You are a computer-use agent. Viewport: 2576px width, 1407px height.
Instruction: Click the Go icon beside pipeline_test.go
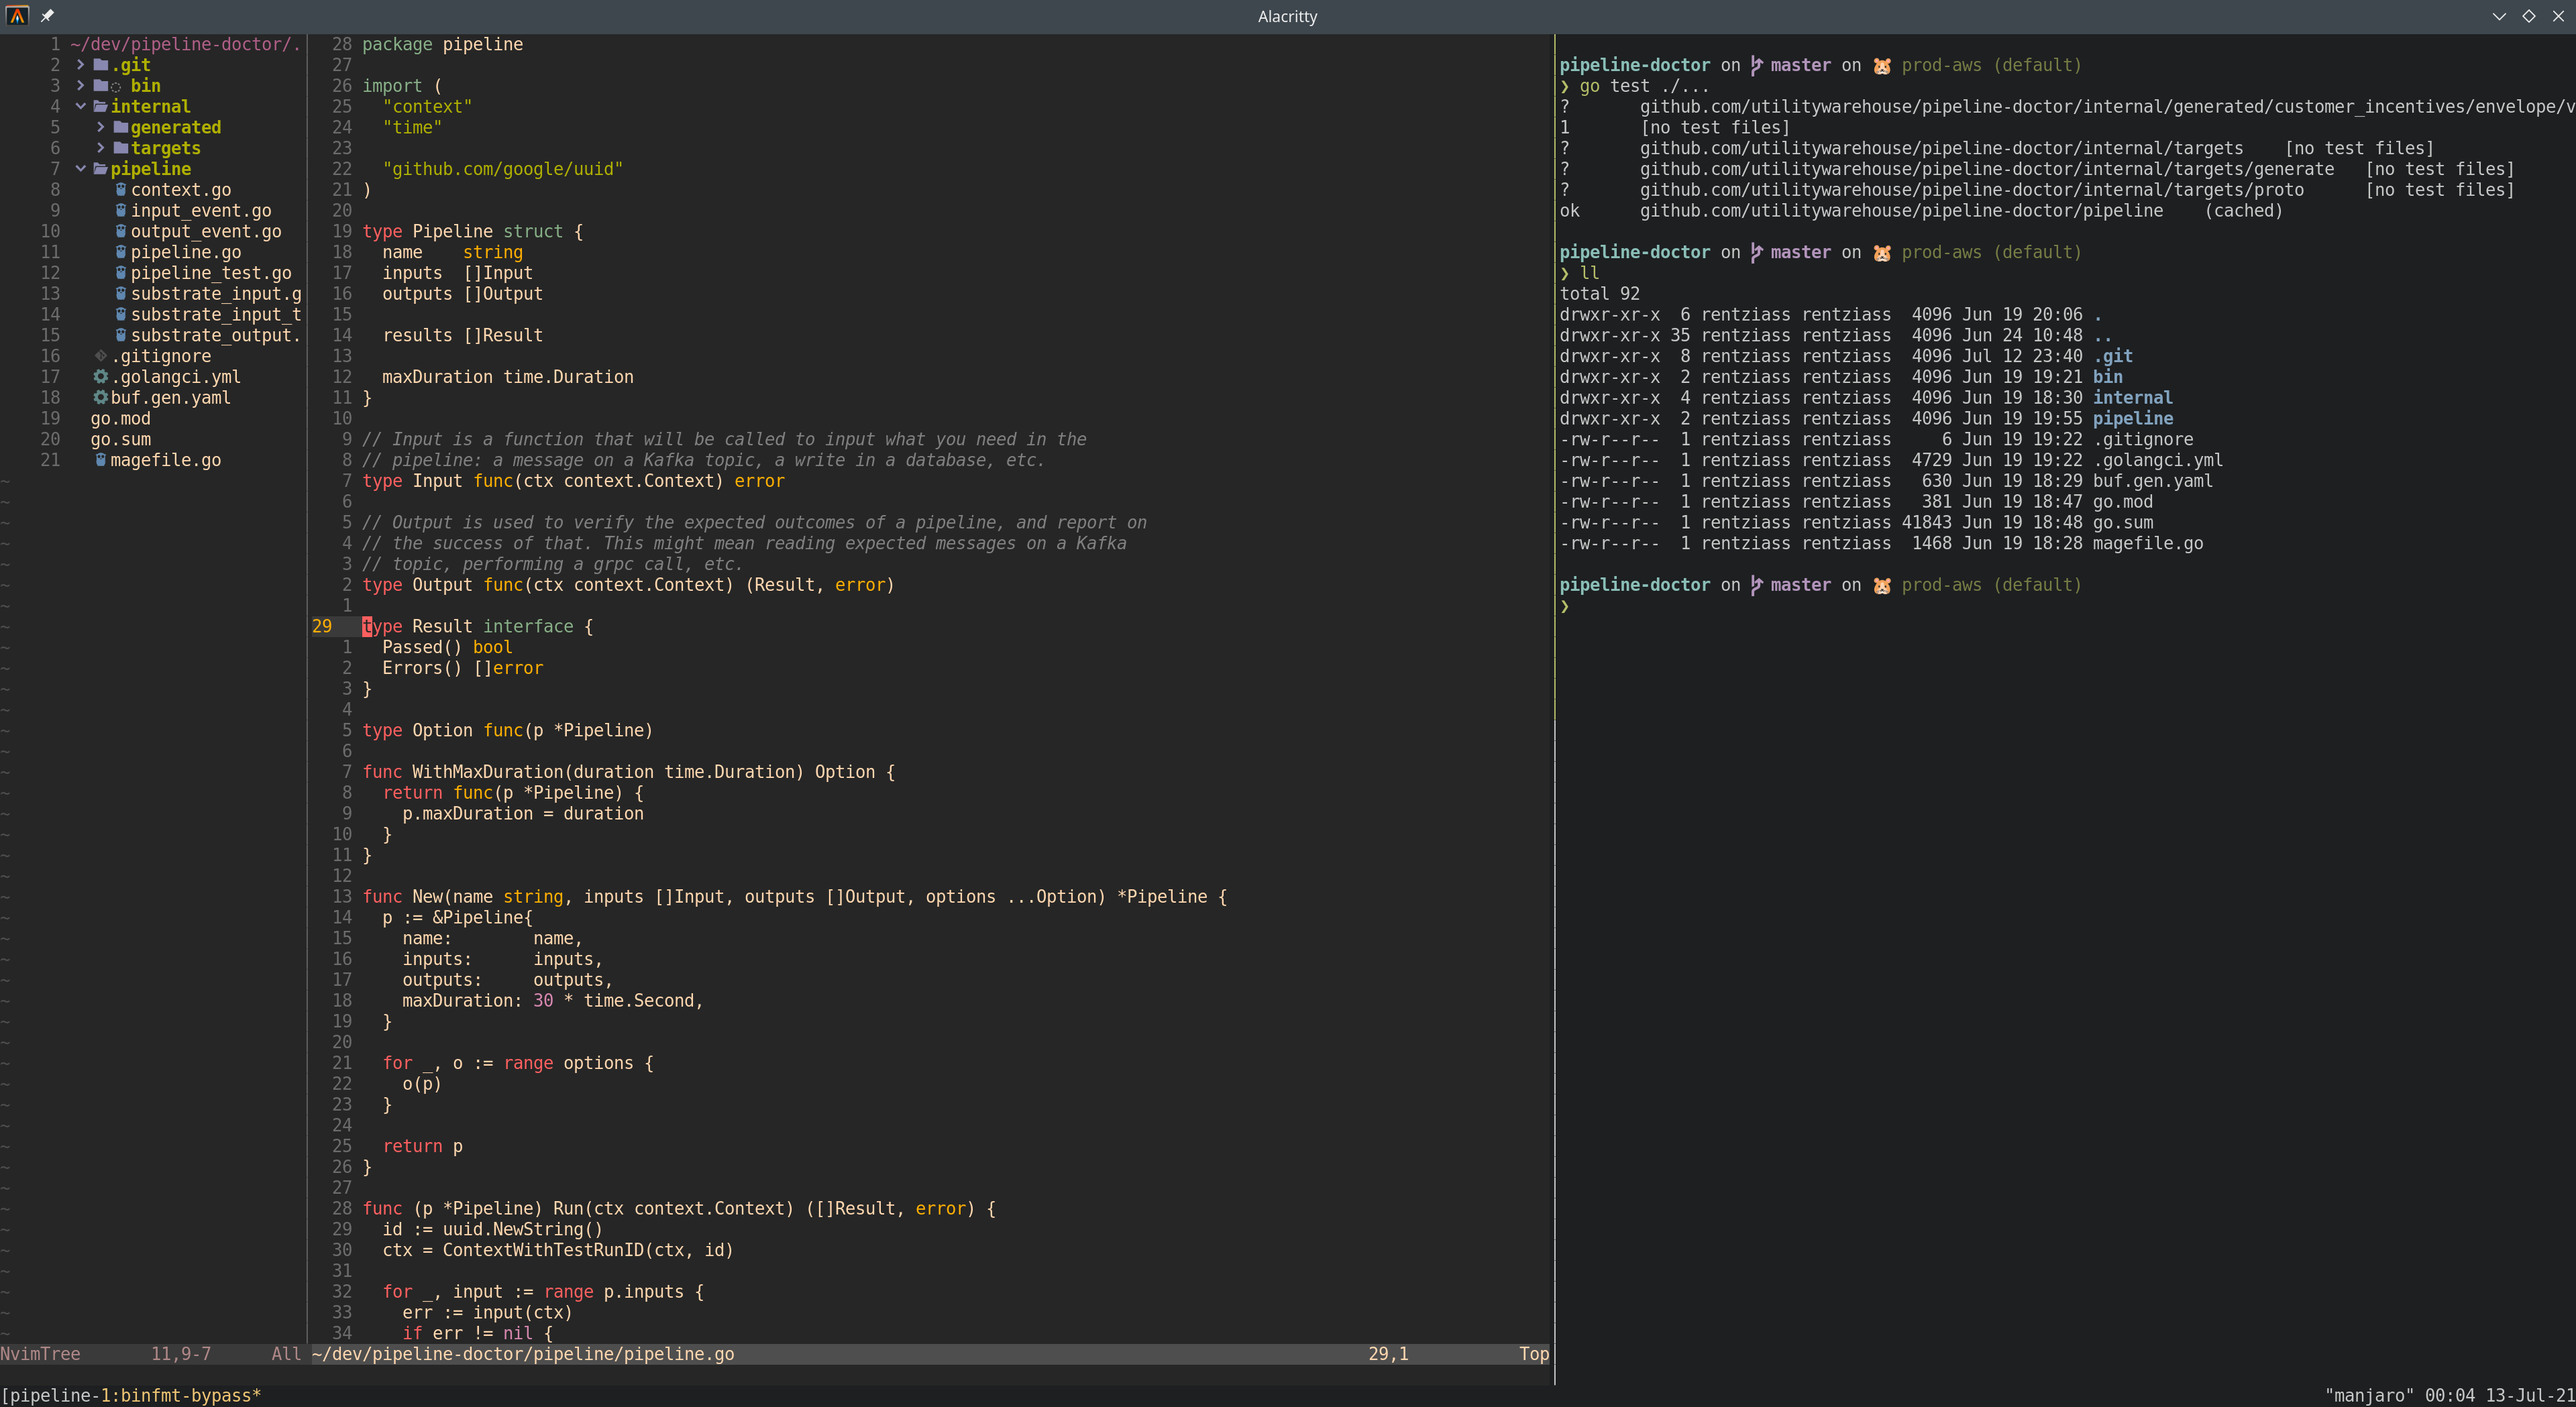tap(121, 273)
